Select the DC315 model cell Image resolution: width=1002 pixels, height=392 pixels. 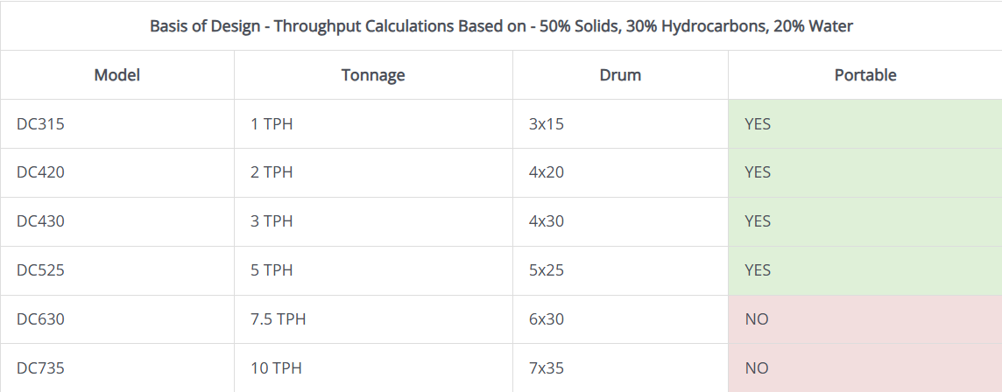tap(40, 124)
